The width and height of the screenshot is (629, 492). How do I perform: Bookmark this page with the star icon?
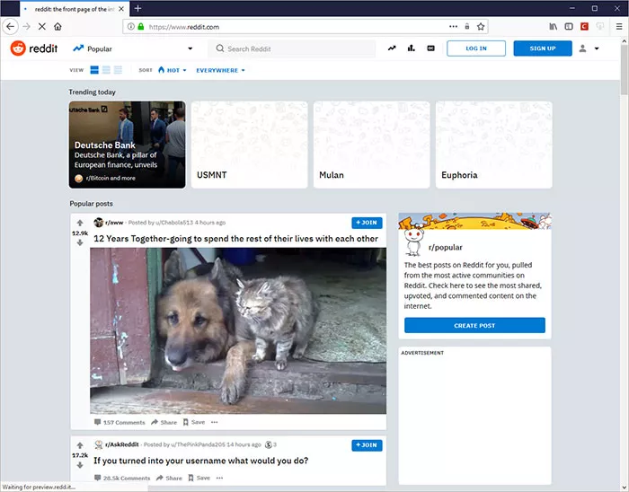pos(481,26)
